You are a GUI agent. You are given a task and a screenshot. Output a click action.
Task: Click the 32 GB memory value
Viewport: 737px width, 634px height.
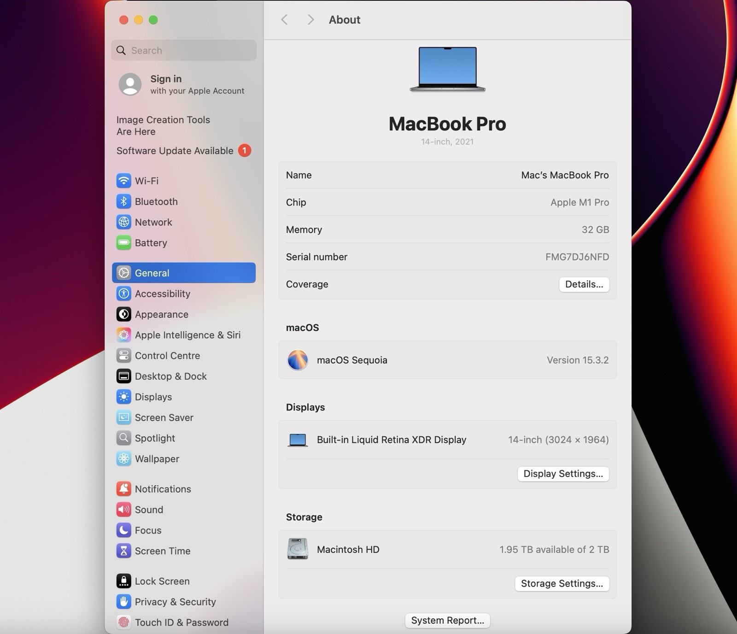(x=595, y=229)
